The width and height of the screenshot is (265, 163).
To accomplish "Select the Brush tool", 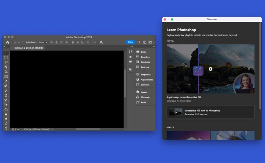I will tap(6, 91).
